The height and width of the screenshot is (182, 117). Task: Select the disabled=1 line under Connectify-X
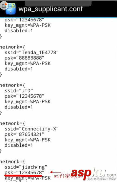pos(19,145)
